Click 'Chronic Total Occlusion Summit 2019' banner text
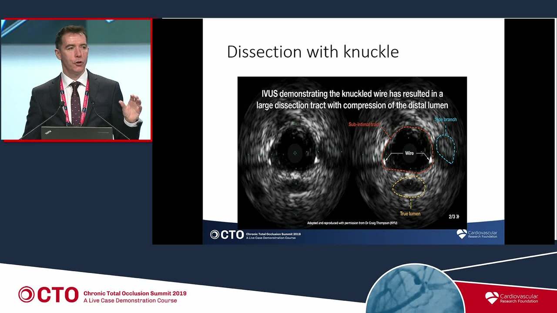Screen dimensions: 557x313 (135, 293)
